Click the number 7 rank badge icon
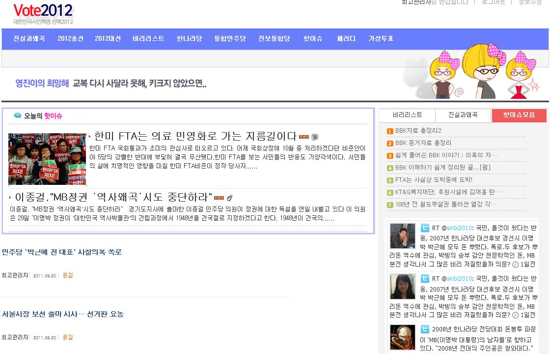The image size is (550, 354). tap(390, 205)
